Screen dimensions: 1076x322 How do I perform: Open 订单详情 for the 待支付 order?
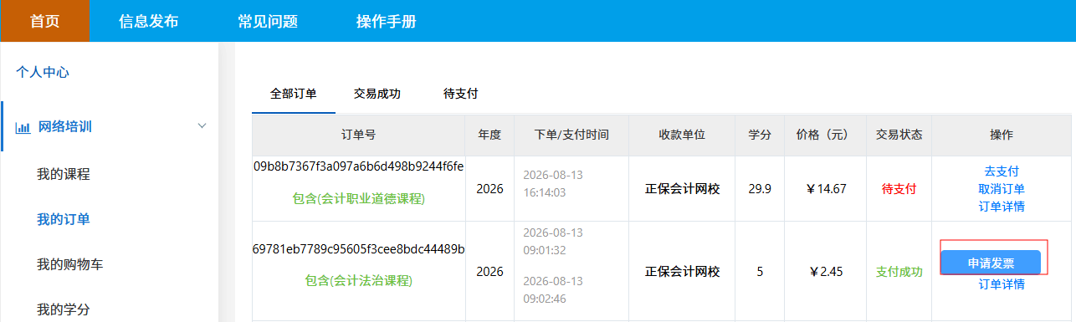point(1002,207)
